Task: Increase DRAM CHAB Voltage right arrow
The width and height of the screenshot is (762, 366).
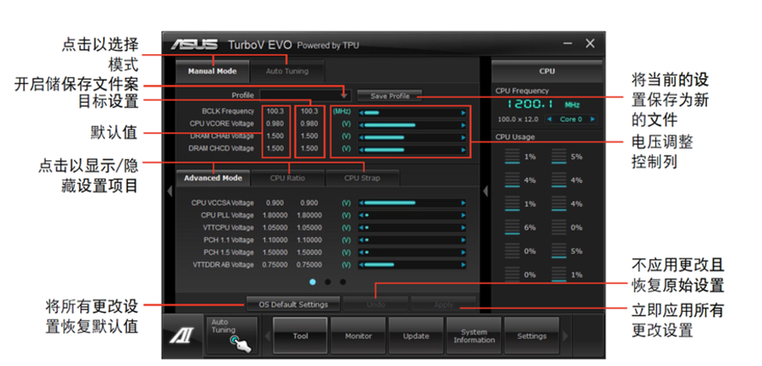Action: (463, 137)
